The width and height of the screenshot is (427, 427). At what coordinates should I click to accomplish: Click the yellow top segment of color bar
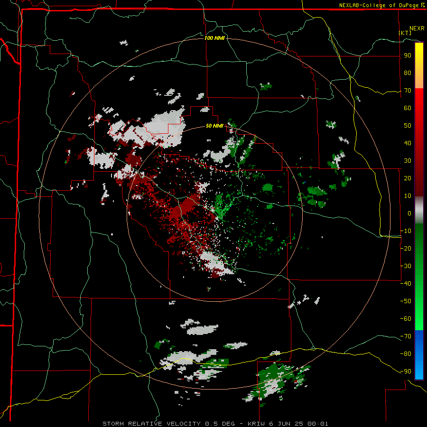[x=419, y=65]
